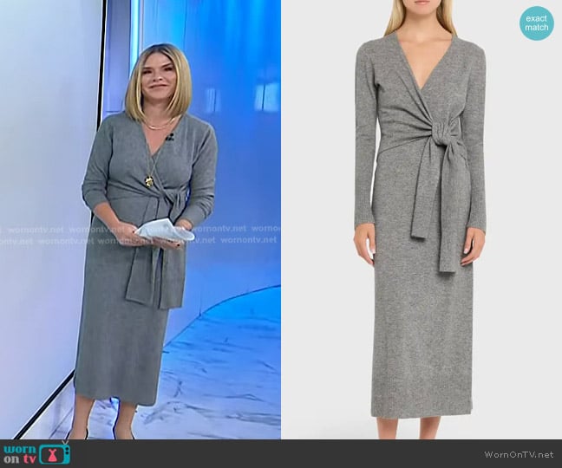
Task: Click the lapel microphone on host's dress
Action: (x=171, y=137)
